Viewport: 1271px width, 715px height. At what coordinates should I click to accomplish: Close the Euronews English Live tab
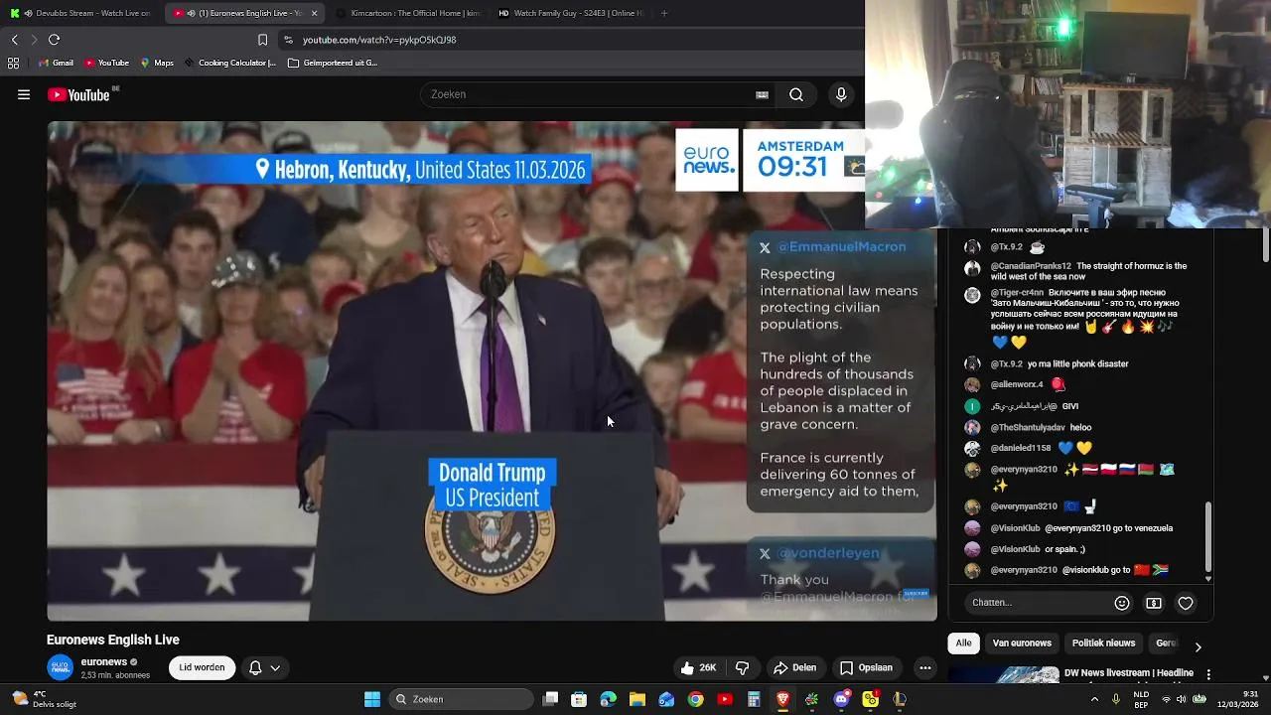click(314, 13)
